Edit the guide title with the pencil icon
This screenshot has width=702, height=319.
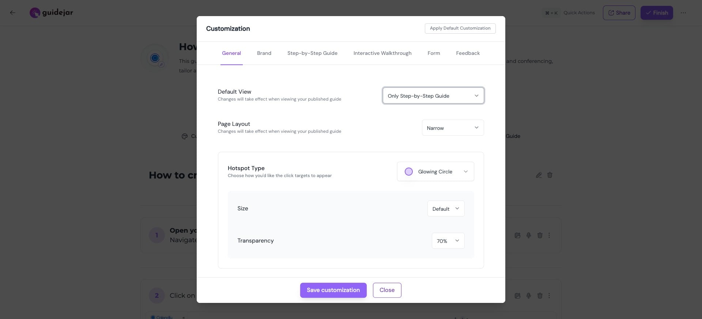[539, 175]
